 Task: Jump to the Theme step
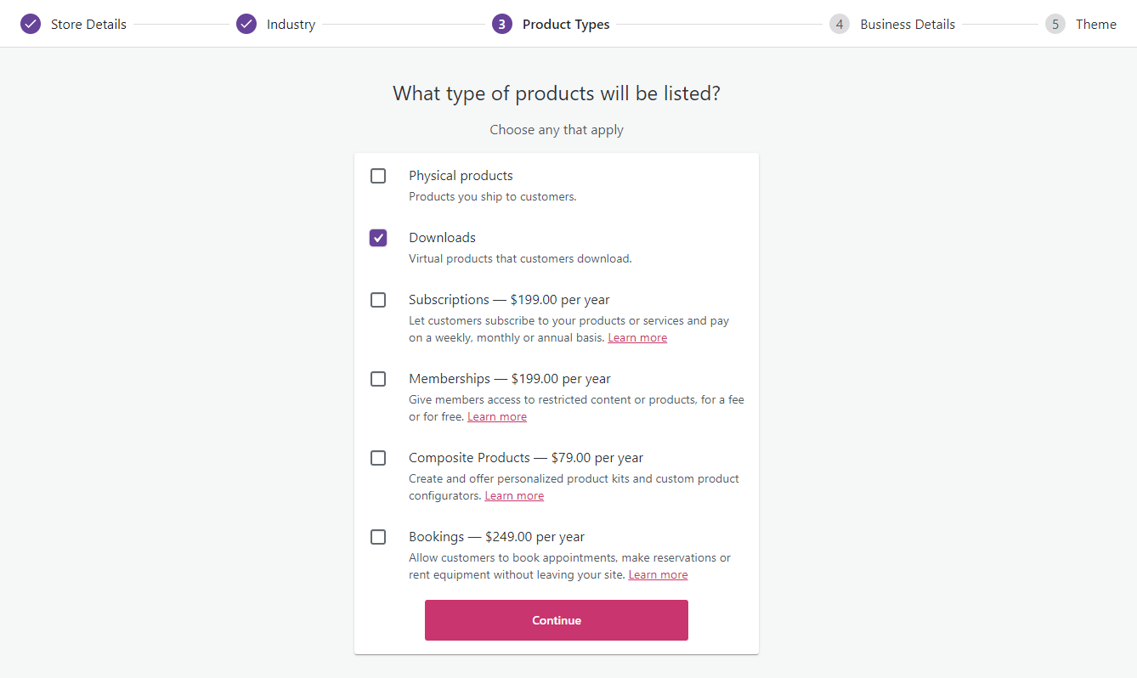click(x=1095, y=24)
